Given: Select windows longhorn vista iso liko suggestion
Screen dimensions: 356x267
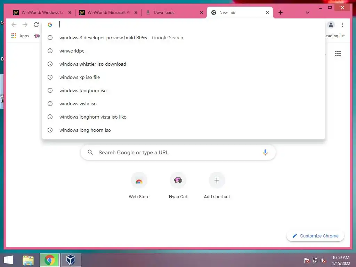Looking at the screenshot, I should tap(184, 117).
